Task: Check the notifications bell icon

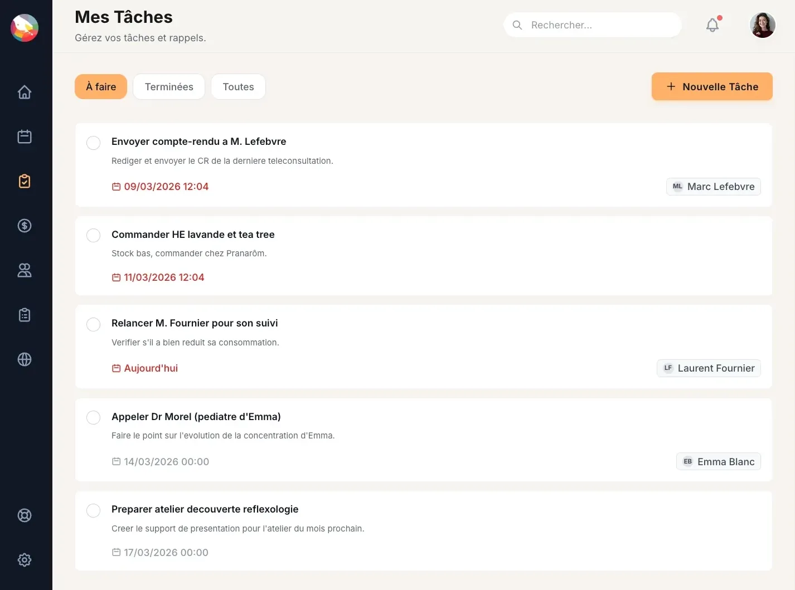Action: [x=712, y=25]
